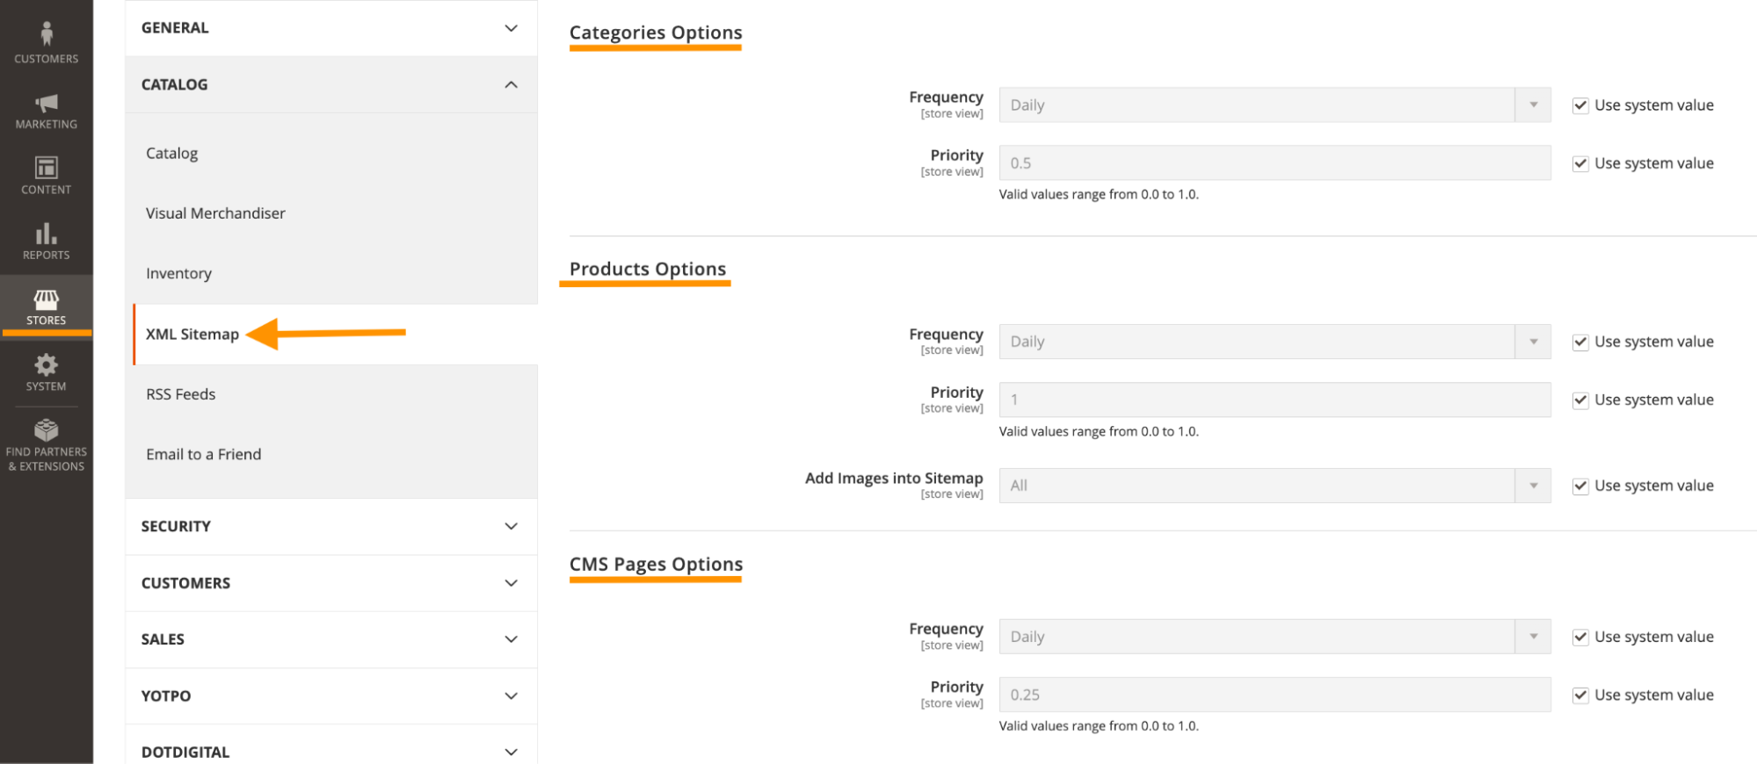
Task: Click the Products Priority input field
Action: pos(1274,400)
